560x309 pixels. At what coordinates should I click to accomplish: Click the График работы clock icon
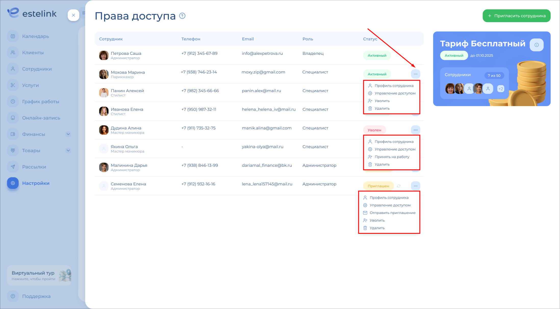click(13, 101)
